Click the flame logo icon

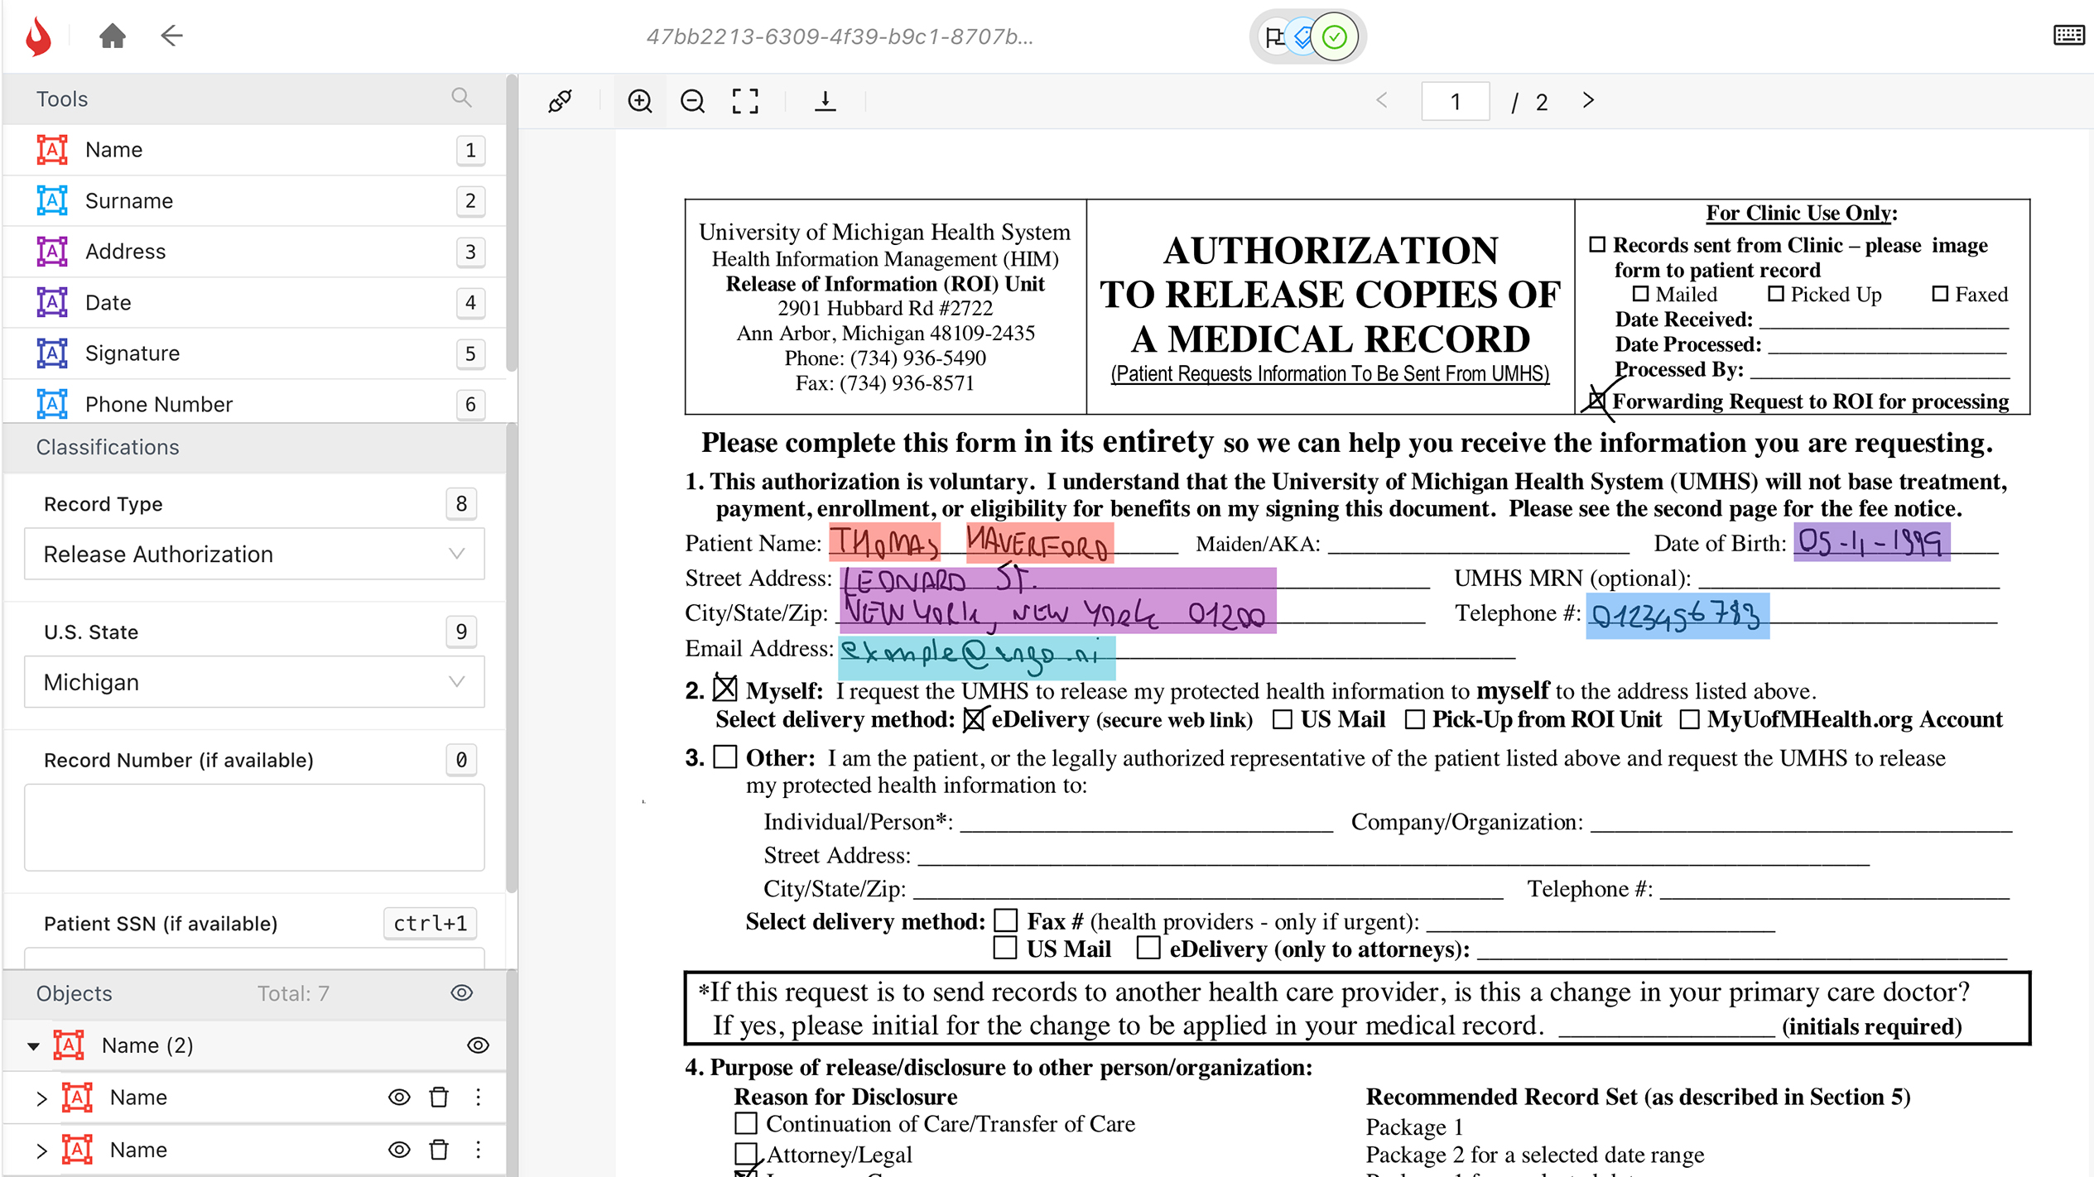coord(38,36)
